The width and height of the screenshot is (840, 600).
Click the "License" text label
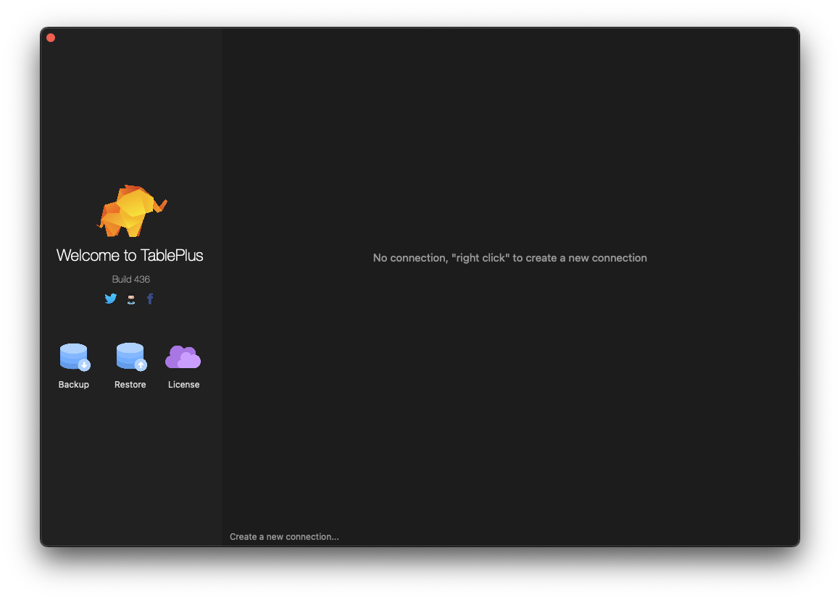pyautogui.click(x=183, y=384)
